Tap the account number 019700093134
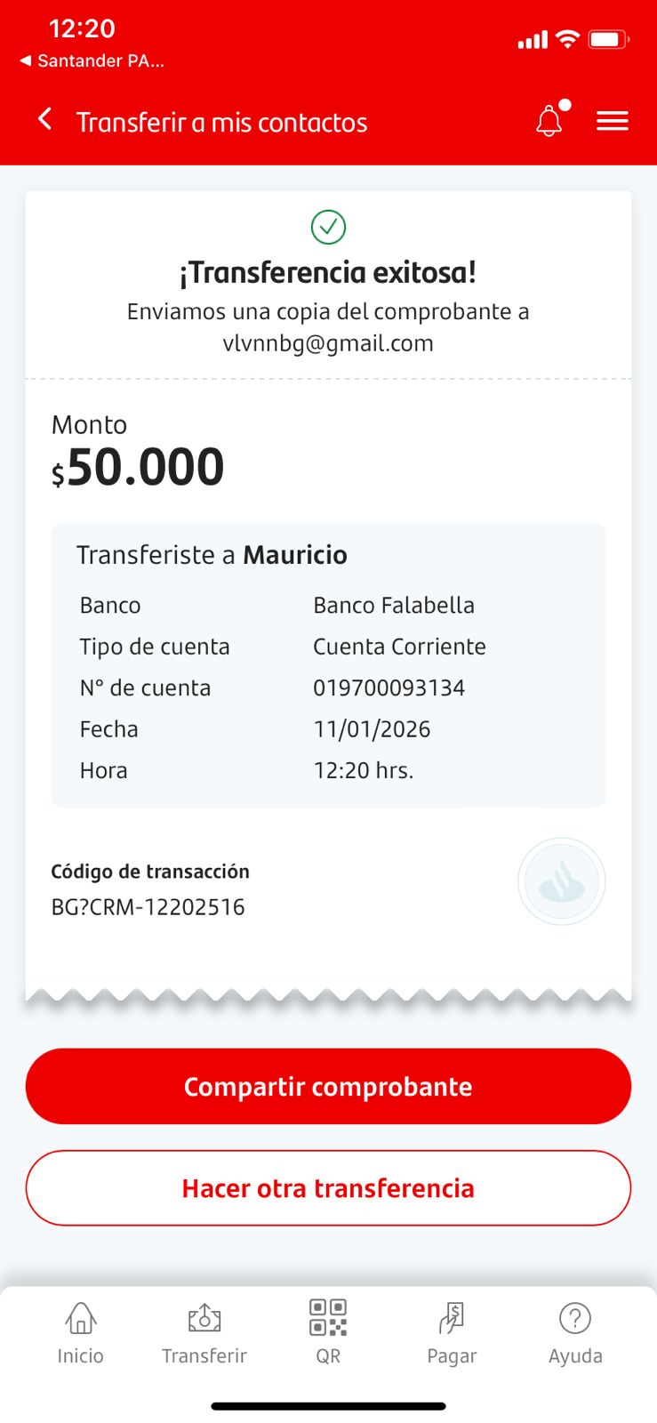The height and width of the screenshot is (1423, 657). pyautogui.click(x=389, y=687)
